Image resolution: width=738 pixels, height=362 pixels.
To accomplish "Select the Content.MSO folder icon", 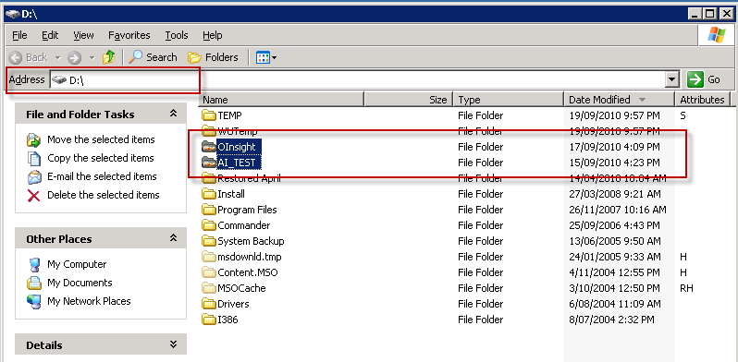I will [208, 272].
